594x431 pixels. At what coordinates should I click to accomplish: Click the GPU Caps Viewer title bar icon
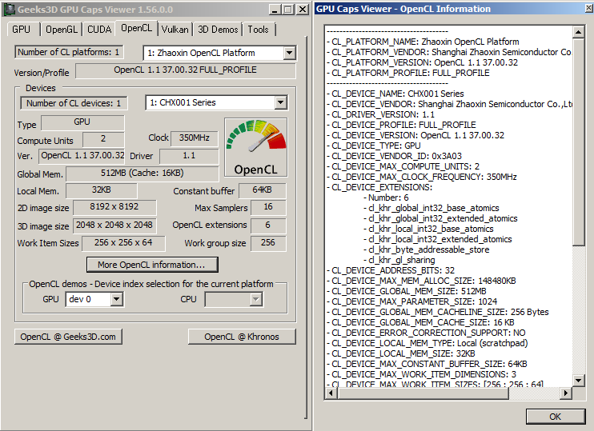tap(9, 9)
